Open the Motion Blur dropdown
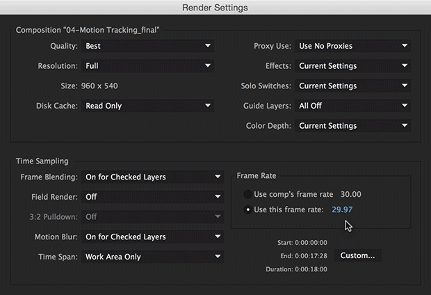Screen dimensions: 431x295 pos(152,237)
